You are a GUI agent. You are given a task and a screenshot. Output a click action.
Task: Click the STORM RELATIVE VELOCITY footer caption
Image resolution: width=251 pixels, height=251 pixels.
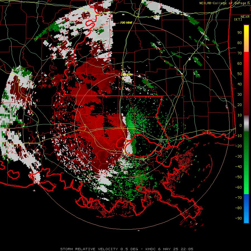pos(127,249)
